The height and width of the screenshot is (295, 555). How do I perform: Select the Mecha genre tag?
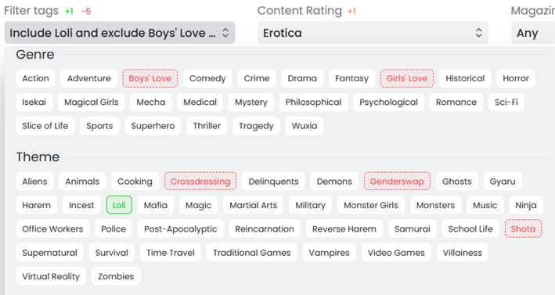click(x=151, y=103)
